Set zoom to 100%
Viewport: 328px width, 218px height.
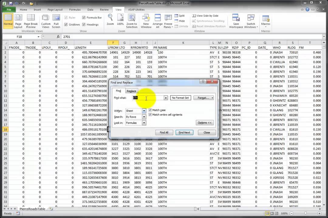pos(120,20)
